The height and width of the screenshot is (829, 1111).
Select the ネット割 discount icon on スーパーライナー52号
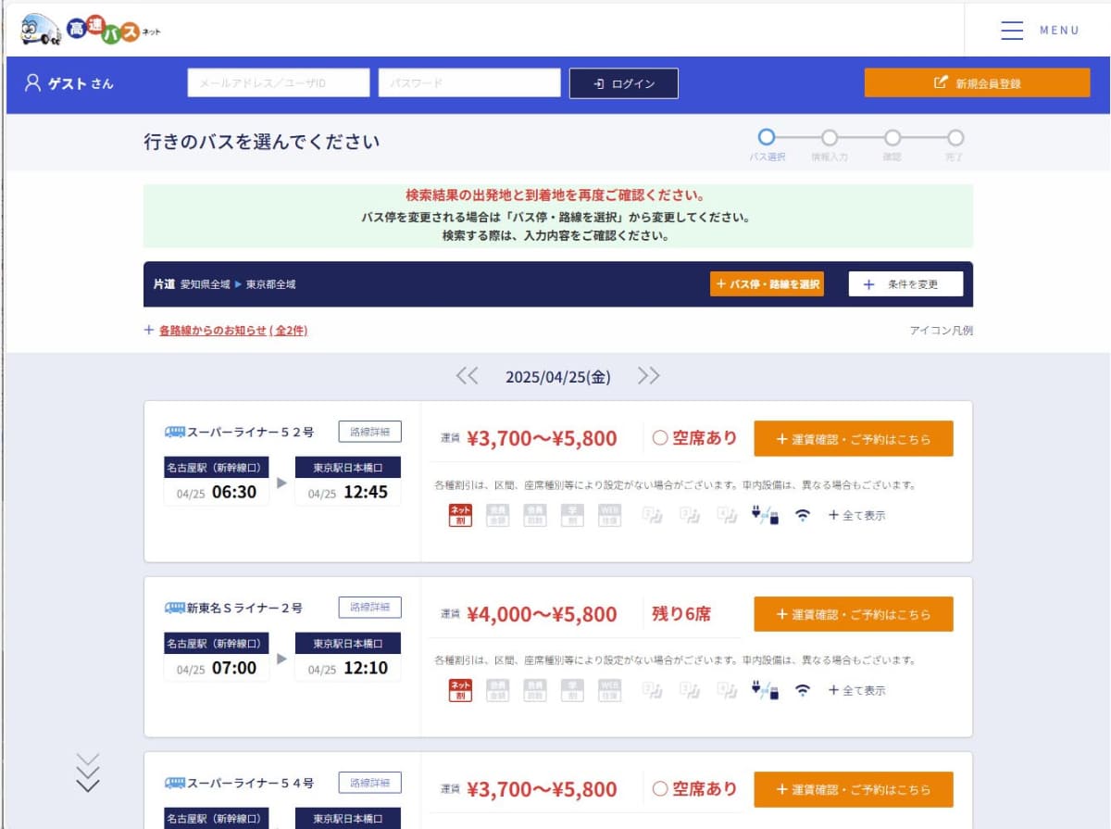click(x=460, y=516)
